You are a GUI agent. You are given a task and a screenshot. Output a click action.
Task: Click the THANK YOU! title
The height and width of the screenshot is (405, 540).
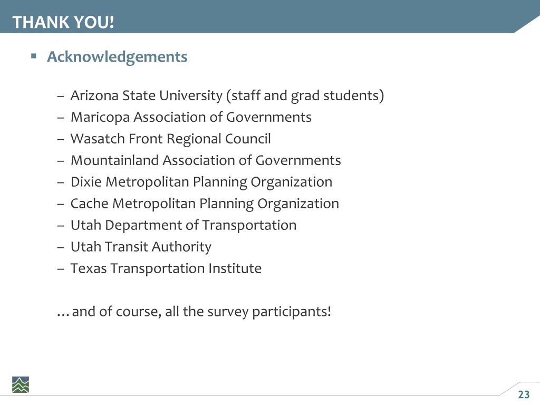(63, 22)
